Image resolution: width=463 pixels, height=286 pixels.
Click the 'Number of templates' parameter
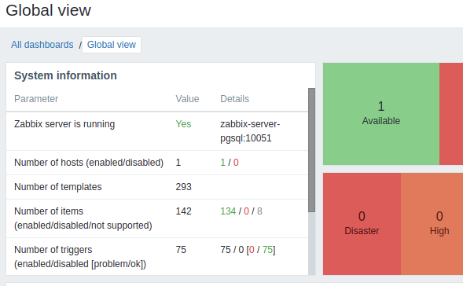(x=58, y=187)
